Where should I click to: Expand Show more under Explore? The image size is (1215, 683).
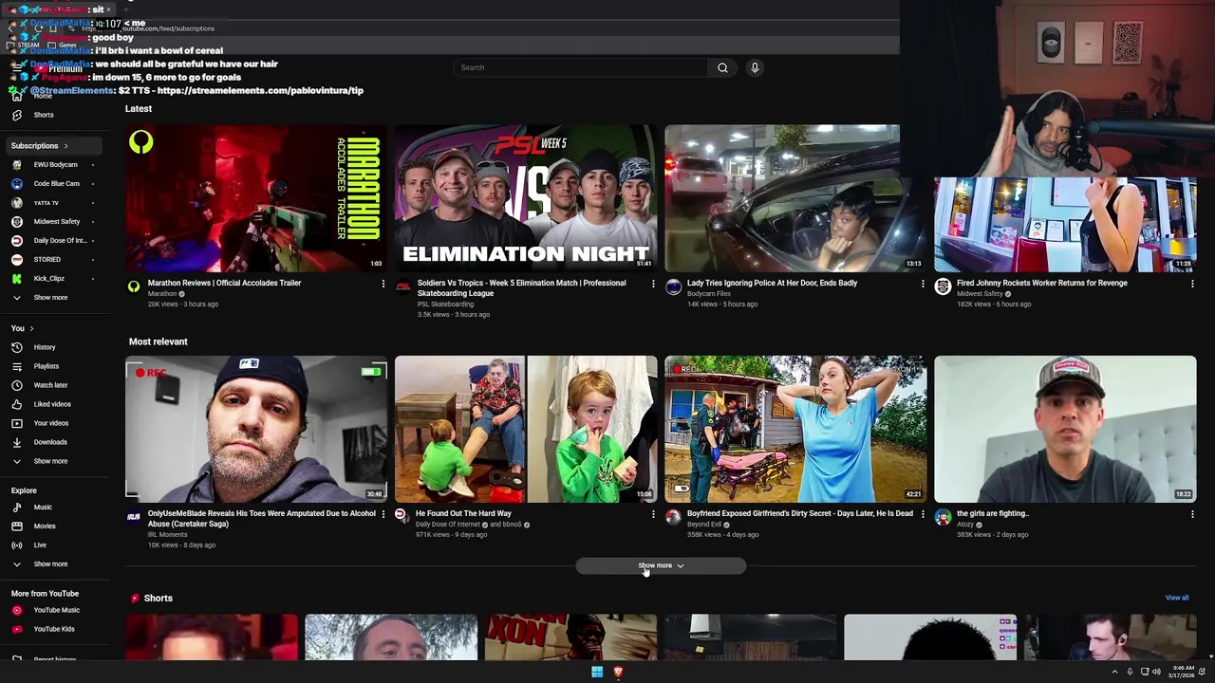click(x=50, y=563)
